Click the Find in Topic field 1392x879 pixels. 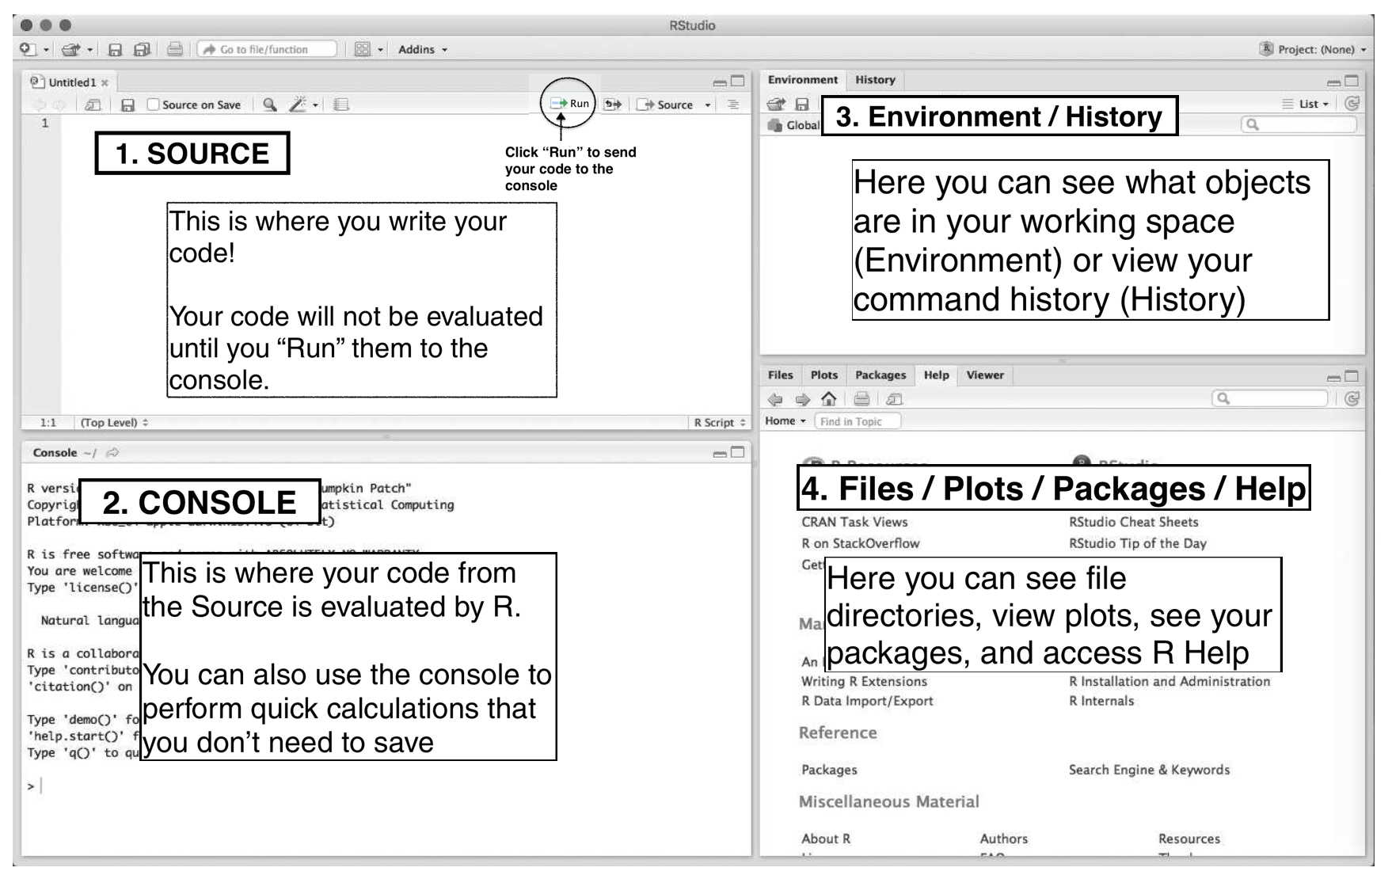(x=858, y=421)
